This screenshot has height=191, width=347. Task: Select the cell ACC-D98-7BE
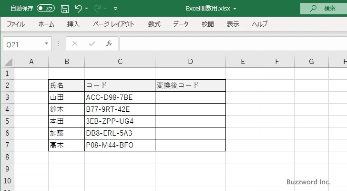pyautogui.click(x=120, y=97)
